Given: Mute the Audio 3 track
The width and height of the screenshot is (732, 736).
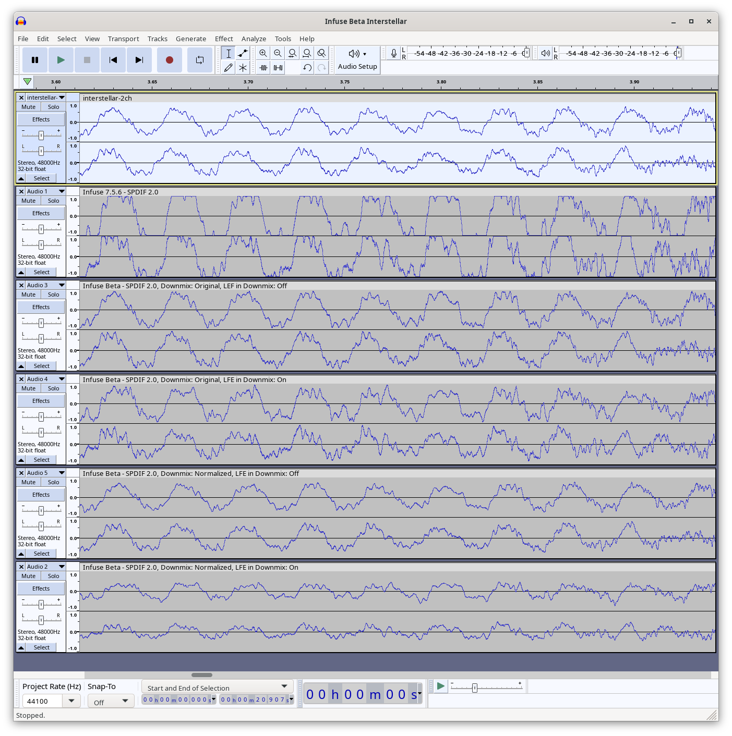Looking at the screenshot, I should click(29, 295).
